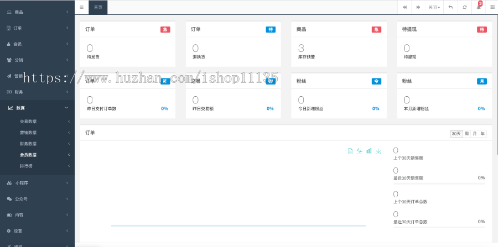This screenshot has width=498, height=247.
Task: Expand the 排行榜 submenu chevron
Action: click(x=69, y=166)
